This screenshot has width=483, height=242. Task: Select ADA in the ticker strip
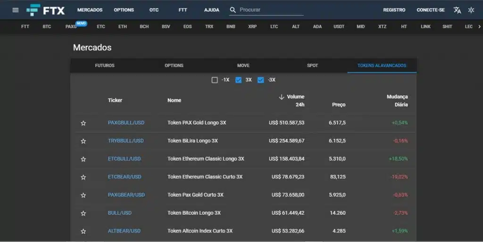coord(317,27)
